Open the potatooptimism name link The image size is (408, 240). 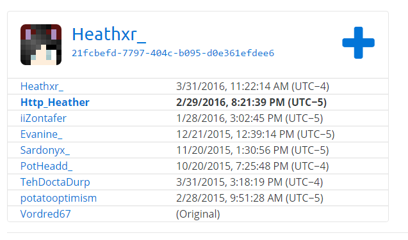[58, 199]
